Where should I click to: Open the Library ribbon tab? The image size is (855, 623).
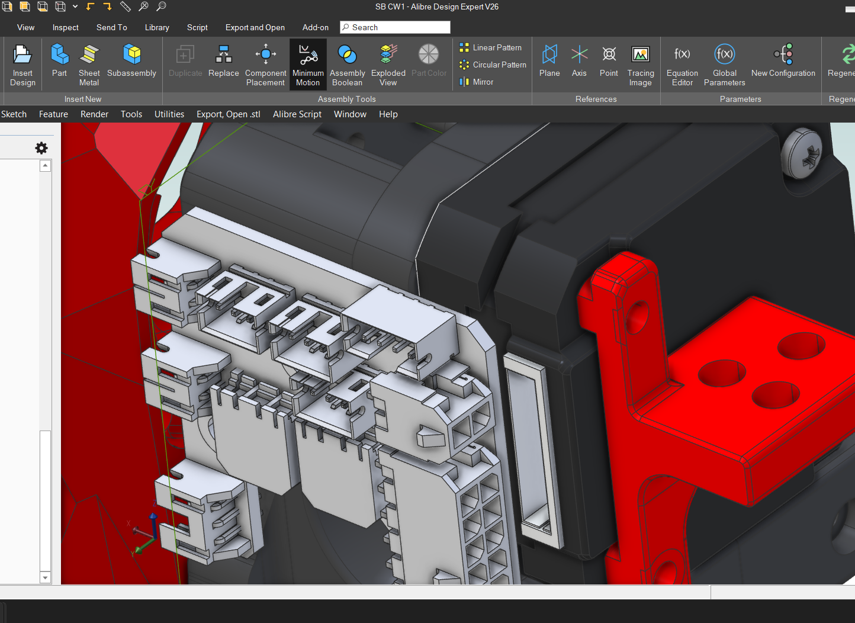[x=157, y=27]
